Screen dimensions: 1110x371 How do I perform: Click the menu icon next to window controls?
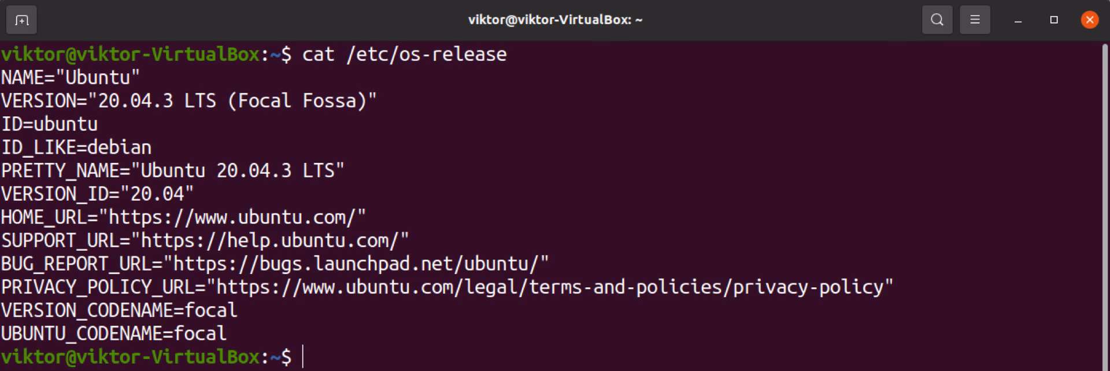975,19
